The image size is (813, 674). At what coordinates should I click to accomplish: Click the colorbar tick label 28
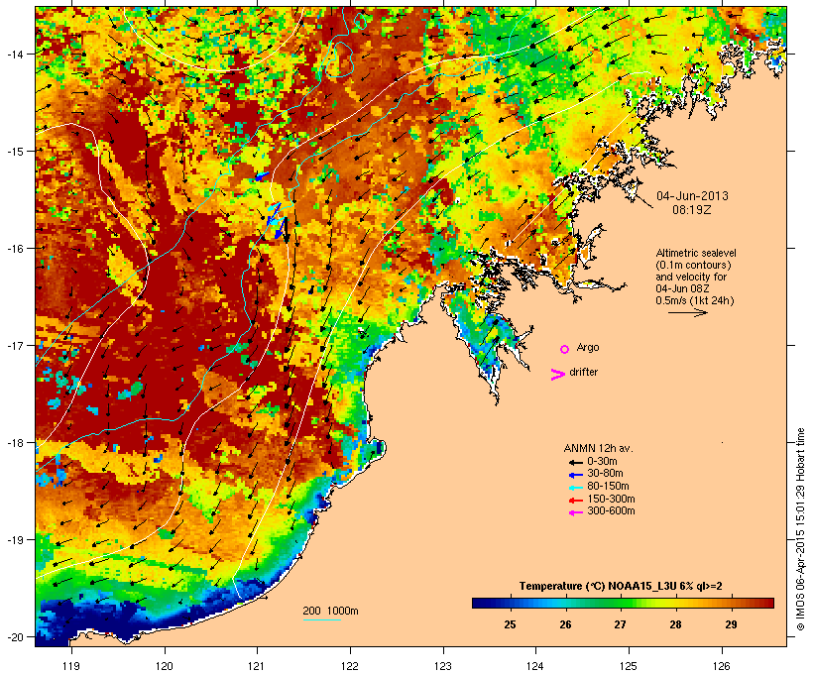675,624
